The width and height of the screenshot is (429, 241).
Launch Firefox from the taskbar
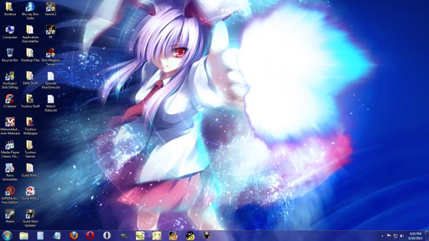pos(73,235)
